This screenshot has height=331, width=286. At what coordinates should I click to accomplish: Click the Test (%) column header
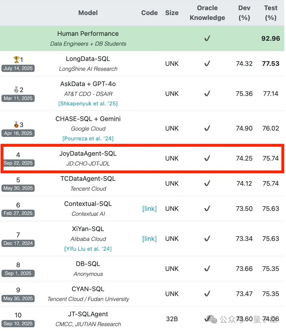(271, 13)
